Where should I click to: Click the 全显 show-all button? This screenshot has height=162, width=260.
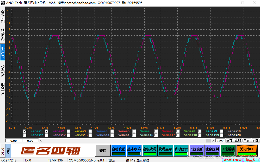(x=246, y=141)
